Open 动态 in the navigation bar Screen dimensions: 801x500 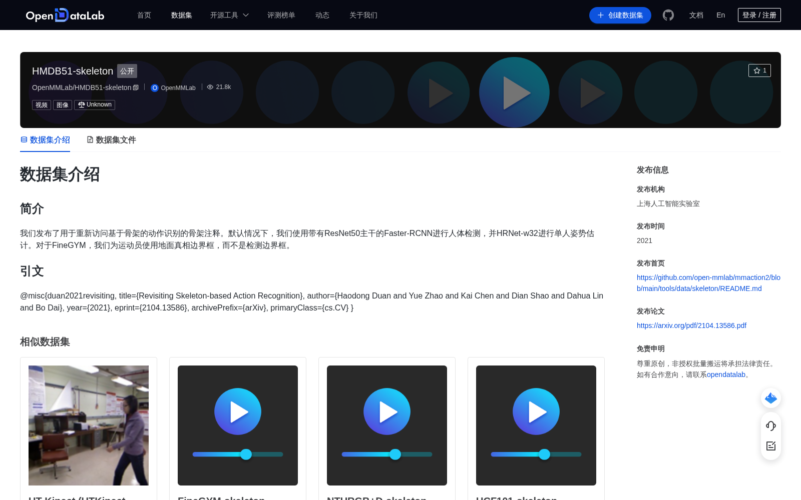pyautogui.click(x=322, y=15)
